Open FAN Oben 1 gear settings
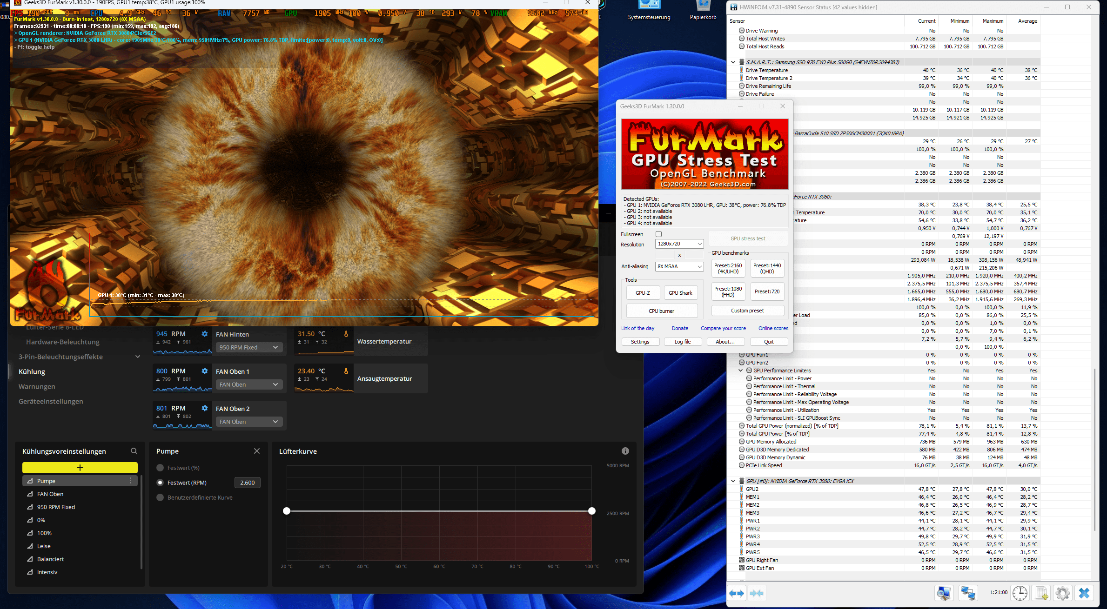The height and width of the screenshot is (609, 1107). coord(204,371)
